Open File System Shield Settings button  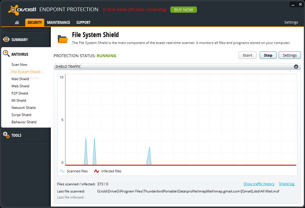click(x=290, y=55)
